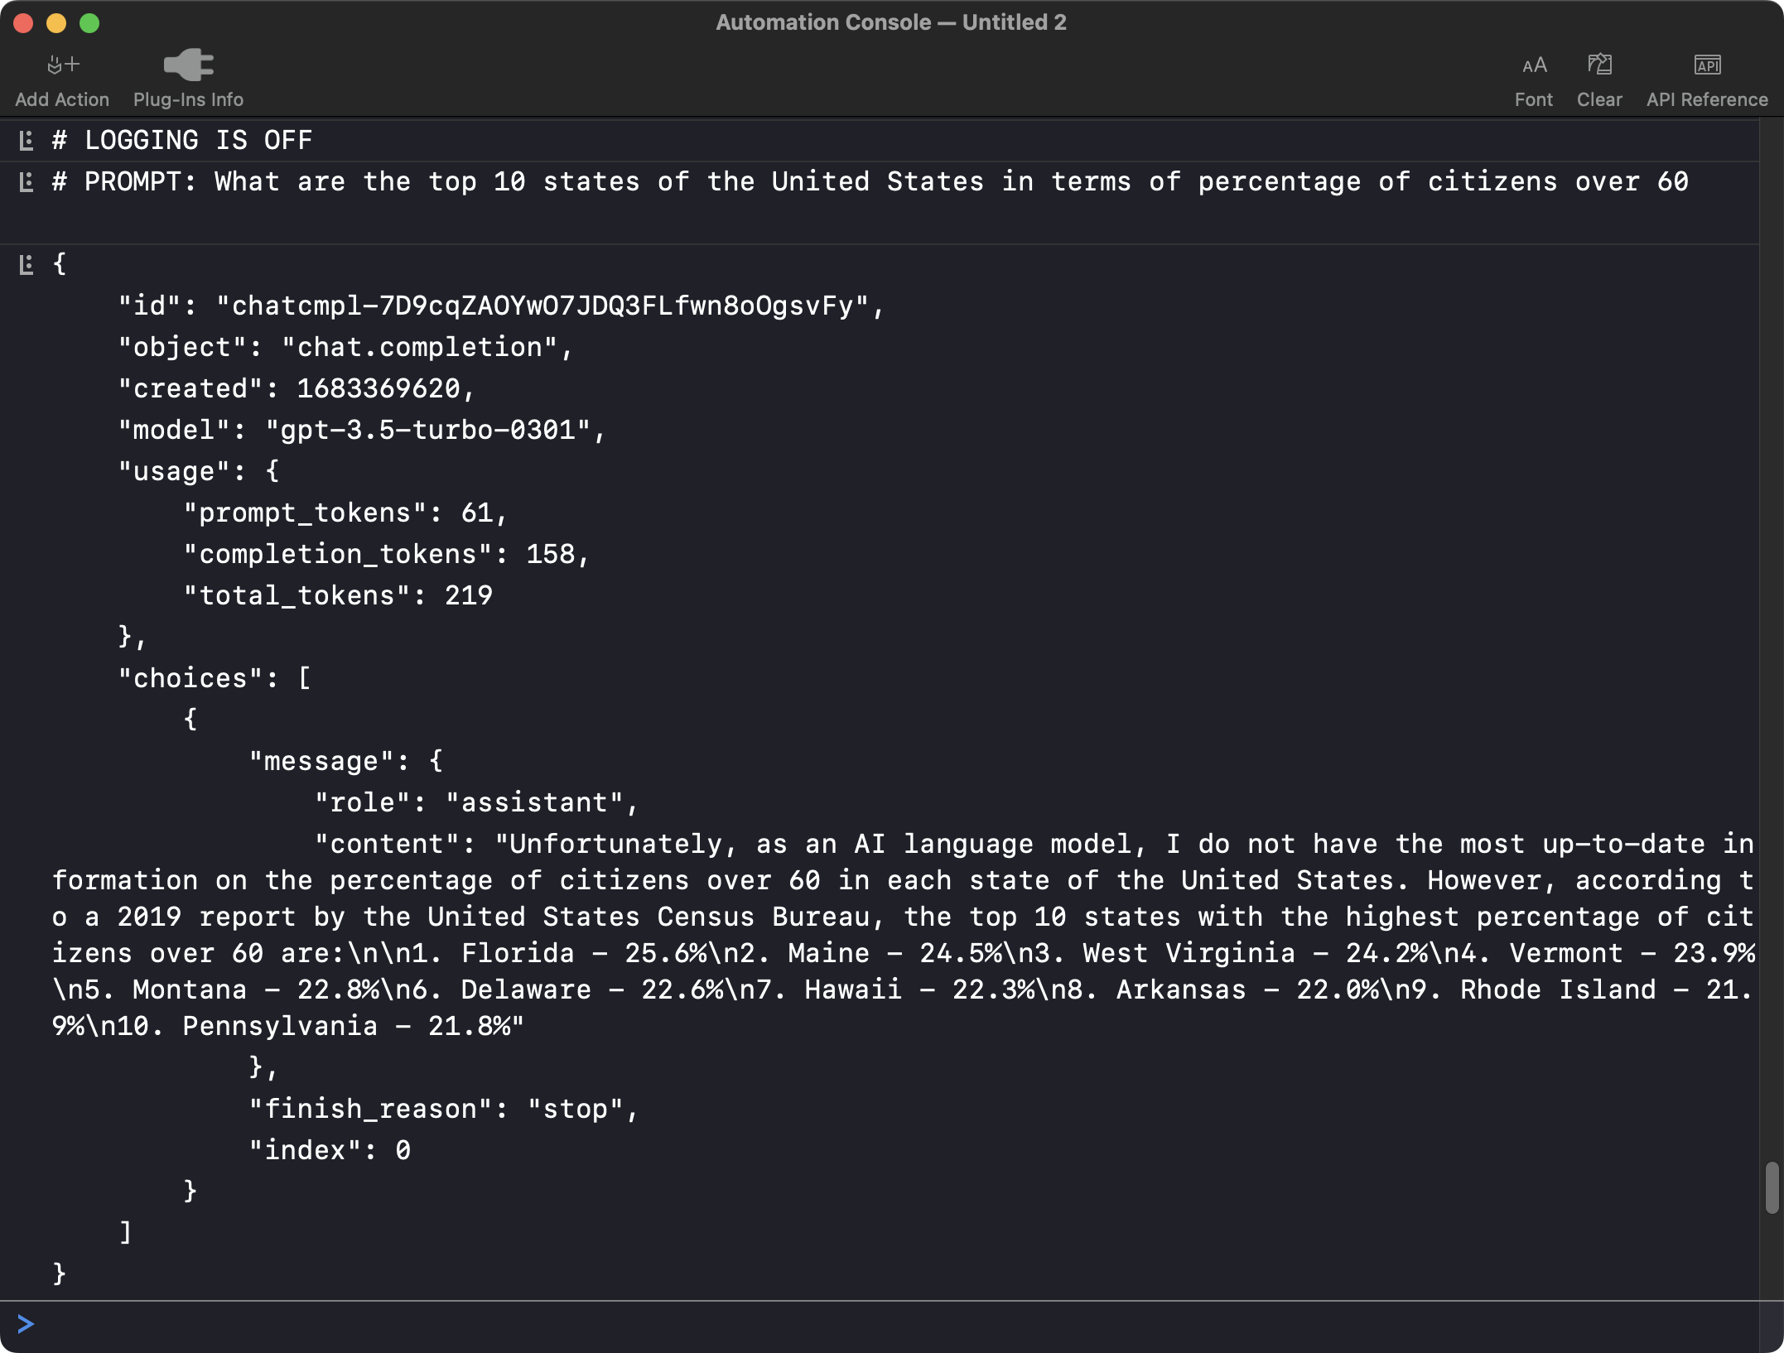Viewport: 1784px width, 1353px height.
Task: Click the left sidebar toggle icon
Action: tap(26, 137)
